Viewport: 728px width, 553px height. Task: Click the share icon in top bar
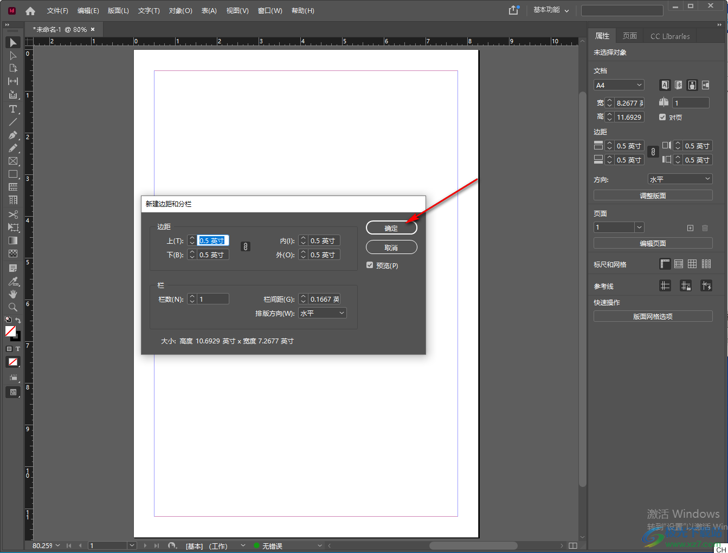pos(513,10)
